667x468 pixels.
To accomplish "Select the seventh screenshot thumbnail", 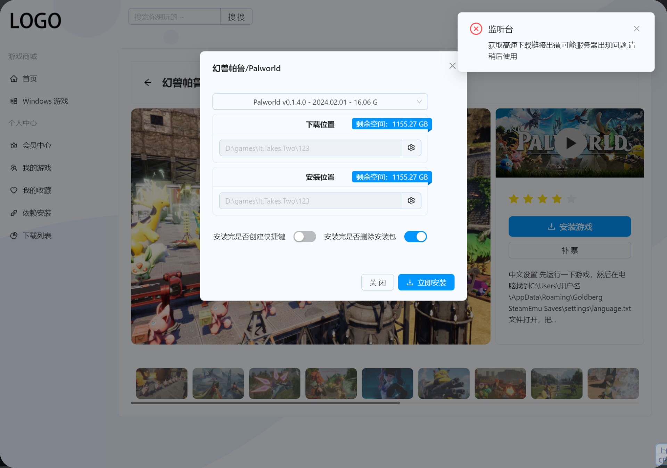I will pyautogui.click(x=500, y=383).
